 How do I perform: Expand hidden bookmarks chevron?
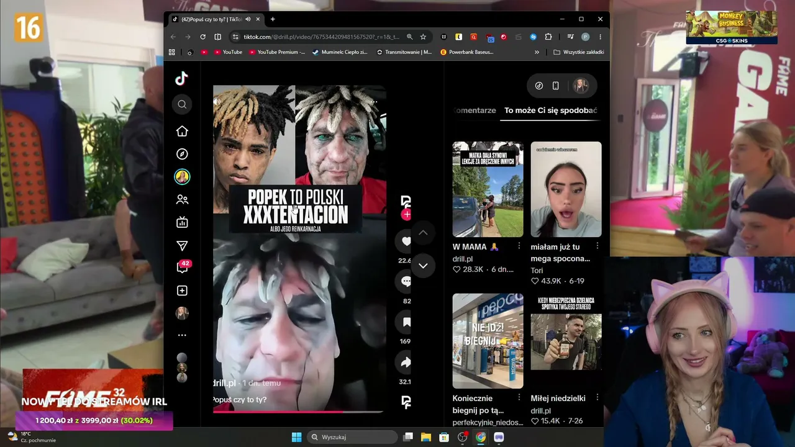tap(537, 52)
